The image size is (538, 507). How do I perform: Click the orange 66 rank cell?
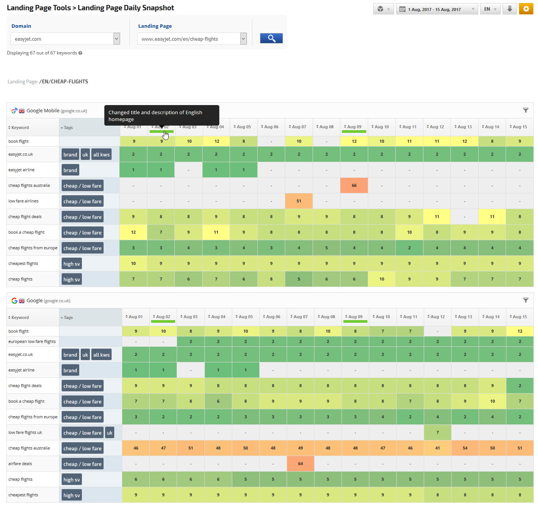[354, 185]
